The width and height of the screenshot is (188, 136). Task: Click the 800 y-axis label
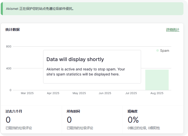[9, 46]
